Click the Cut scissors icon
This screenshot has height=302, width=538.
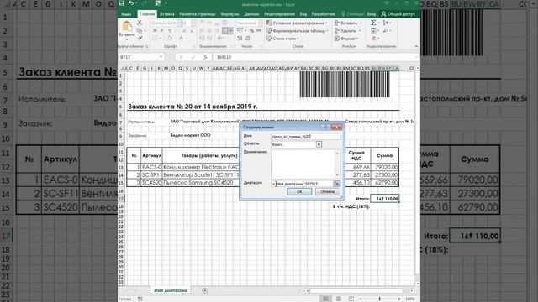pyautogui.click(x=140, y=23)
